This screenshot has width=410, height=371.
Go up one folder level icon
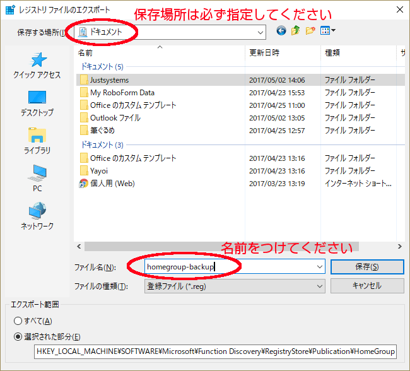click(x=295, y=31)
